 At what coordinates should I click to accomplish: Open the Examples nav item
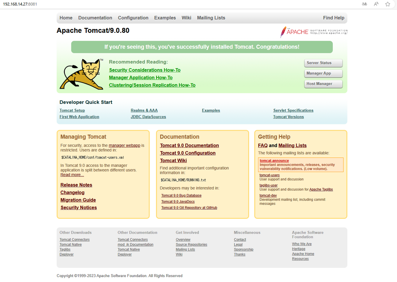[165, 18]
